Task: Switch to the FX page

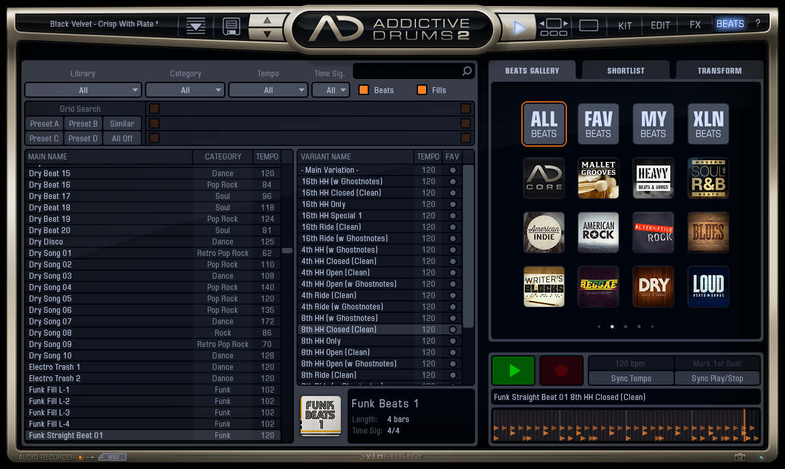Action: click(695, 25)
